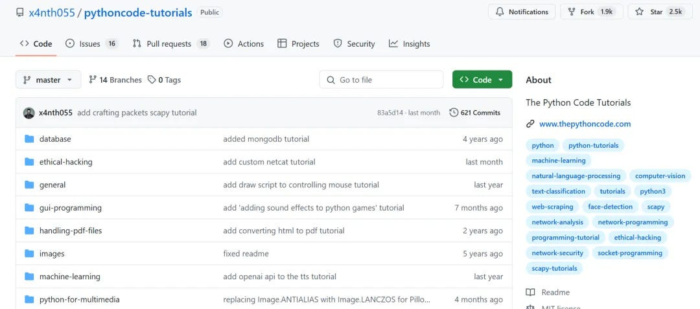Click the gui-programming folder icon

[29, 208]
